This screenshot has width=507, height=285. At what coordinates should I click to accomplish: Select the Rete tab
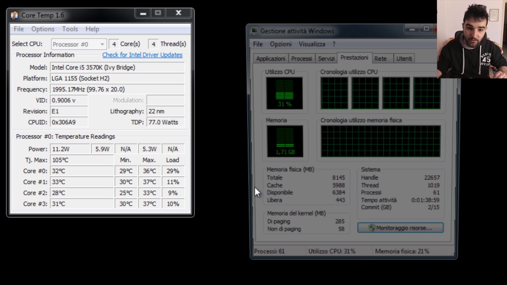point(380,59)
